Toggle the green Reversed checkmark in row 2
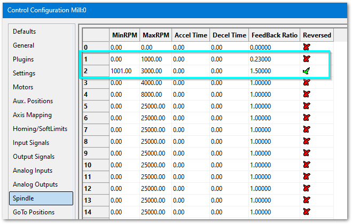352x224 pixels. point(307,71)
